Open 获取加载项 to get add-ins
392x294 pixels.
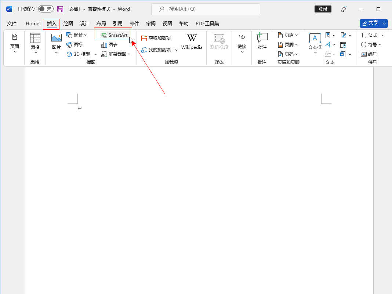tap(156, 38)
